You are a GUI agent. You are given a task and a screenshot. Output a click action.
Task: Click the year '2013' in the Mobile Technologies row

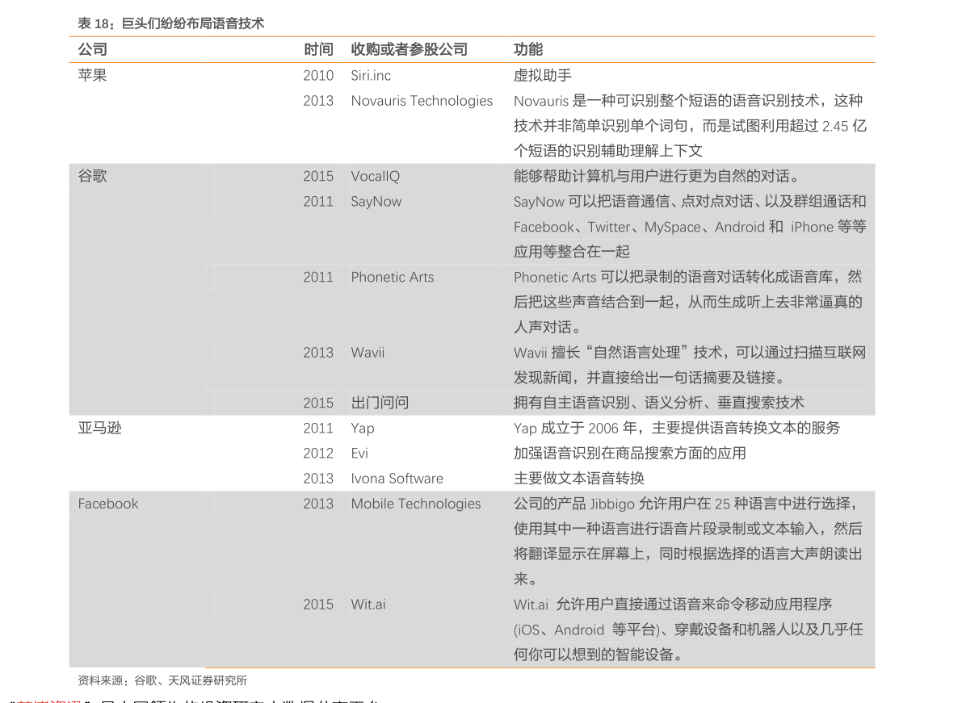(x=318, y=504)
